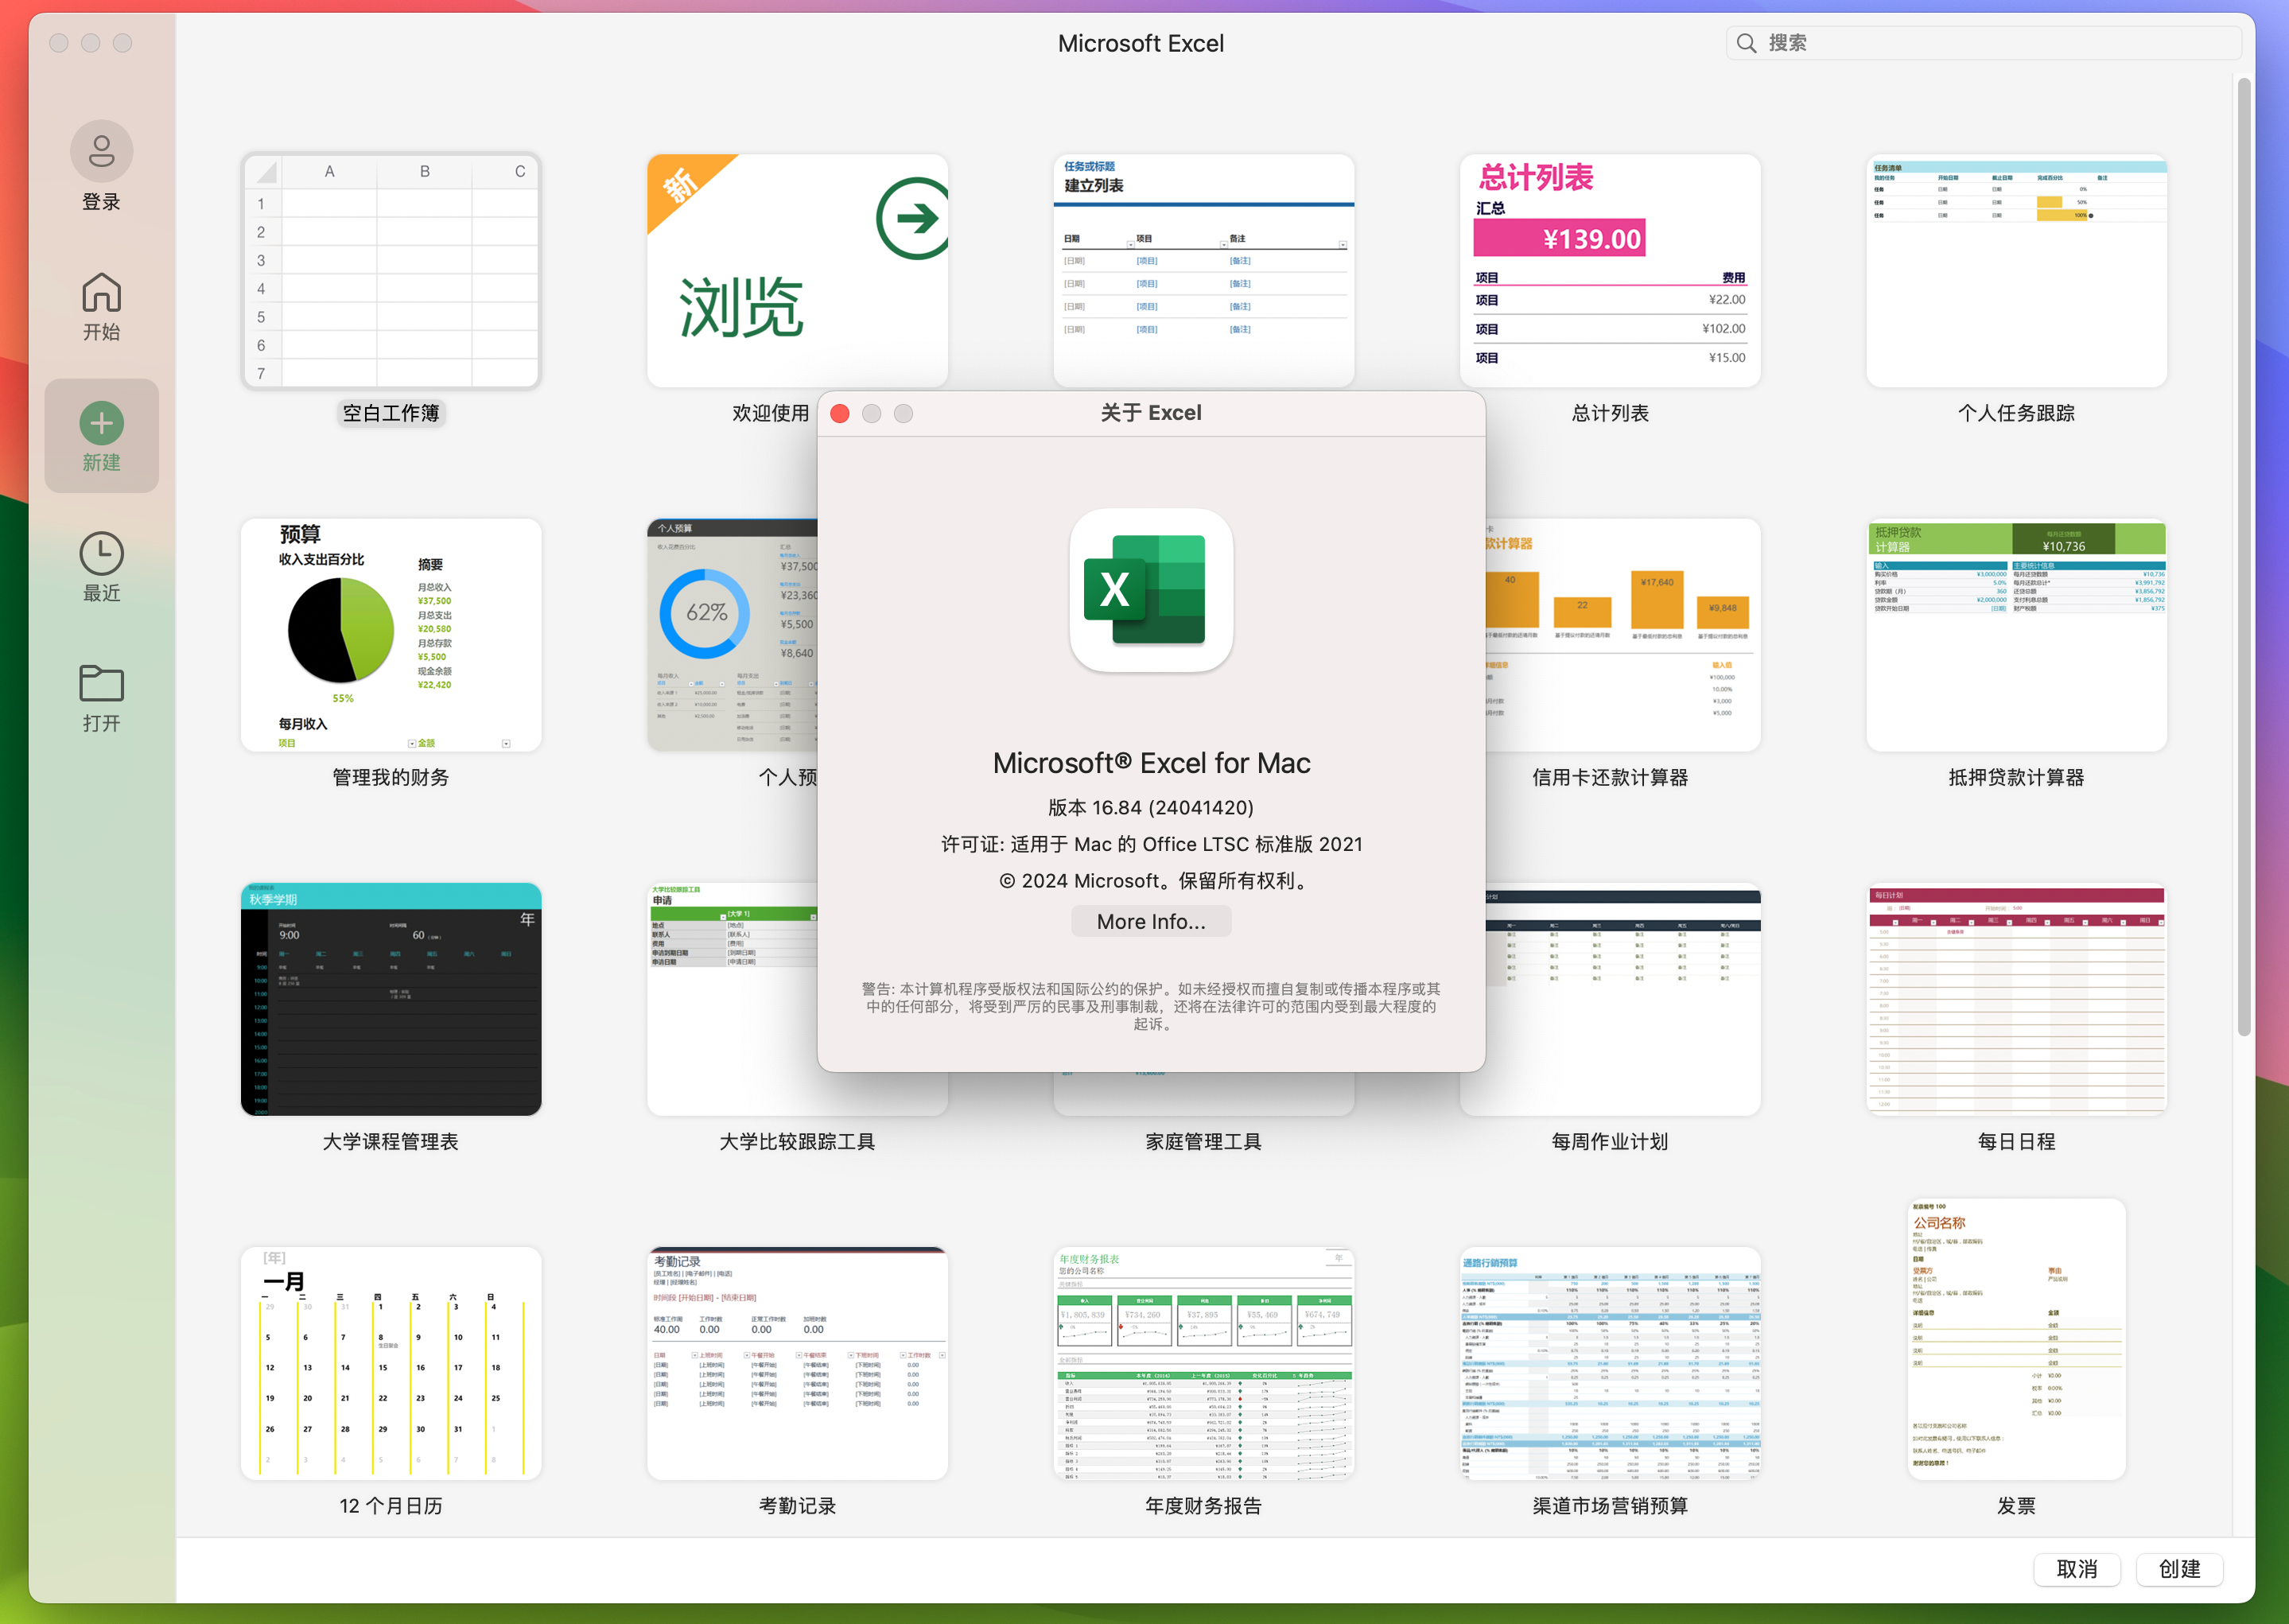Click the Microsoft Excel window title
Screen dimensions: 2289x1624
(1140, 43)
